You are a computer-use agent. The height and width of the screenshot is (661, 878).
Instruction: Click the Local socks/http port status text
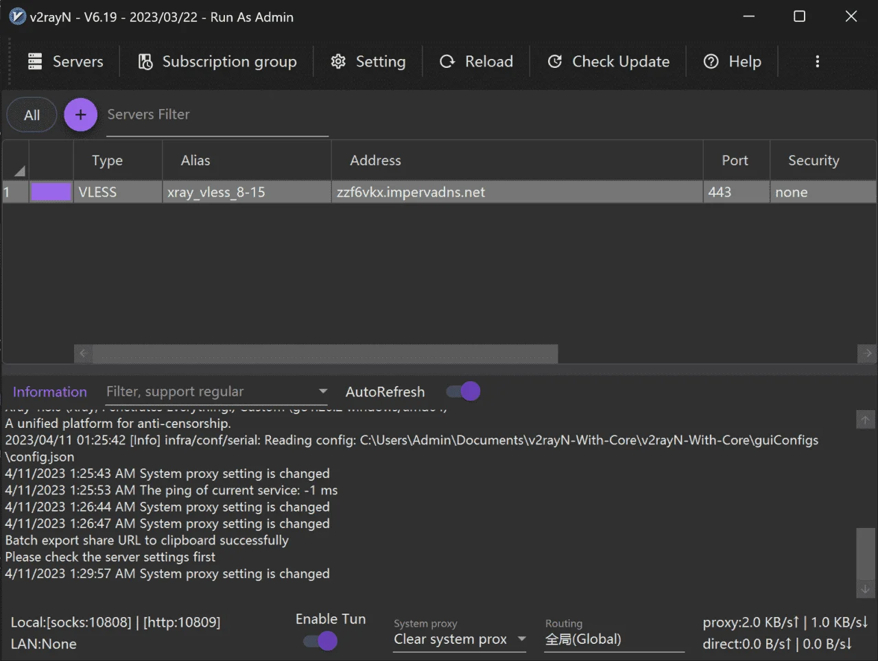point(115,623)
